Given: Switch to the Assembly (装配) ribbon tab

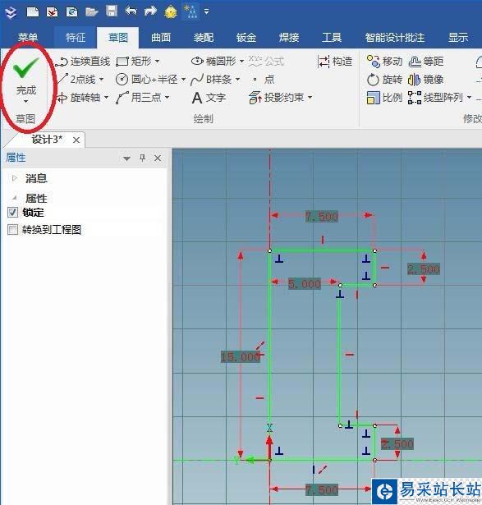Looking at the screenshot, I should tap(204, 37).
